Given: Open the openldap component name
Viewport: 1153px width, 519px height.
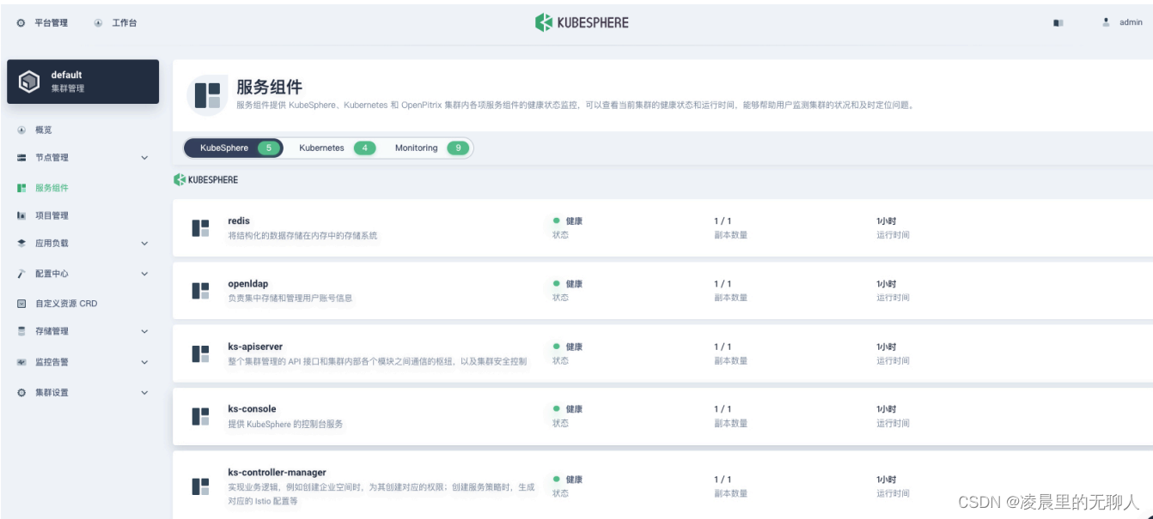Looking at the screenshot, I should 247,284.
